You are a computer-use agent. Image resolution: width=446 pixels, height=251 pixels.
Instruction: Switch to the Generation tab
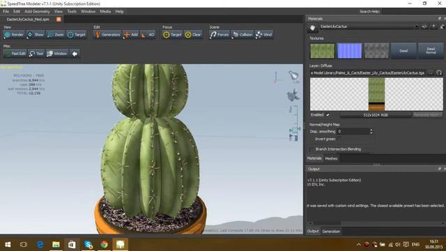[x=331, y=231]
